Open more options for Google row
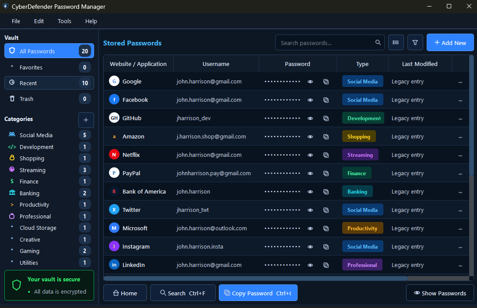Screen dimensions: 477x308 [x=460, y=82]
